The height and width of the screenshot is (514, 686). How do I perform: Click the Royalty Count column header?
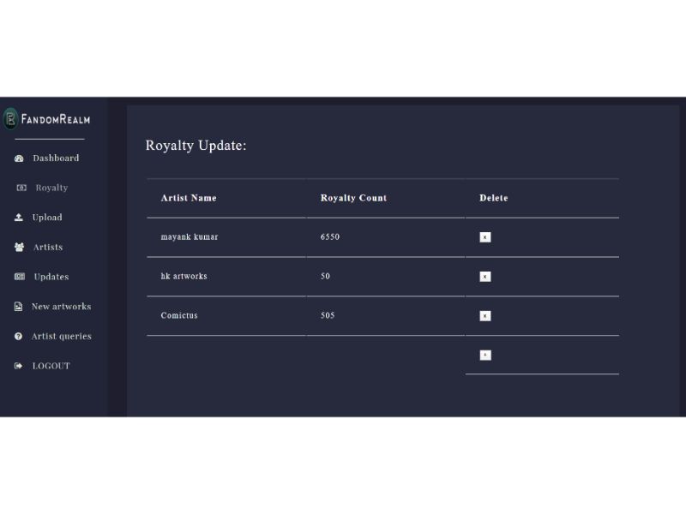coord(353,198)
